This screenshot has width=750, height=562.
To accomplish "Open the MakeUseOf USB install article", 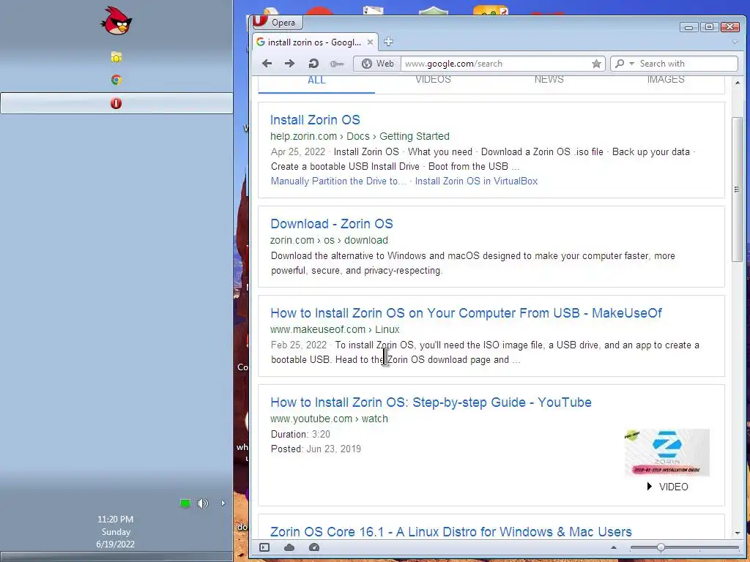I will 466,313.
